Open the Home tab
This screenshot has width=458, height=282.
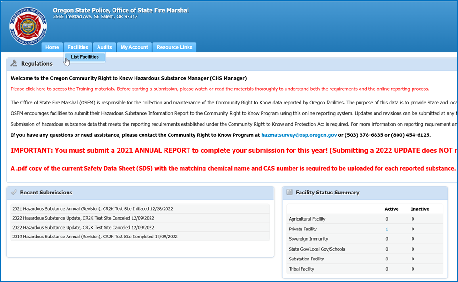[52, 47]
